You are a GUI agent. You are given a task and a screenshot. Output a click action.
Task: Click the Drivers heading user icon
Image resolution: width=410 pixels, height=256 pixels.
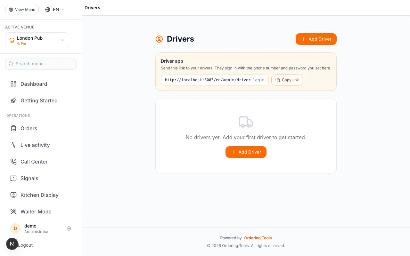pyautogui.click(x=159, y=39)
